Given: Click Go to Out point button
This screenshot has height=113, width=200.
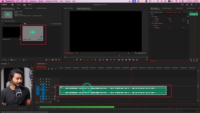Looking at the screenshot, I should coord(114,60).
